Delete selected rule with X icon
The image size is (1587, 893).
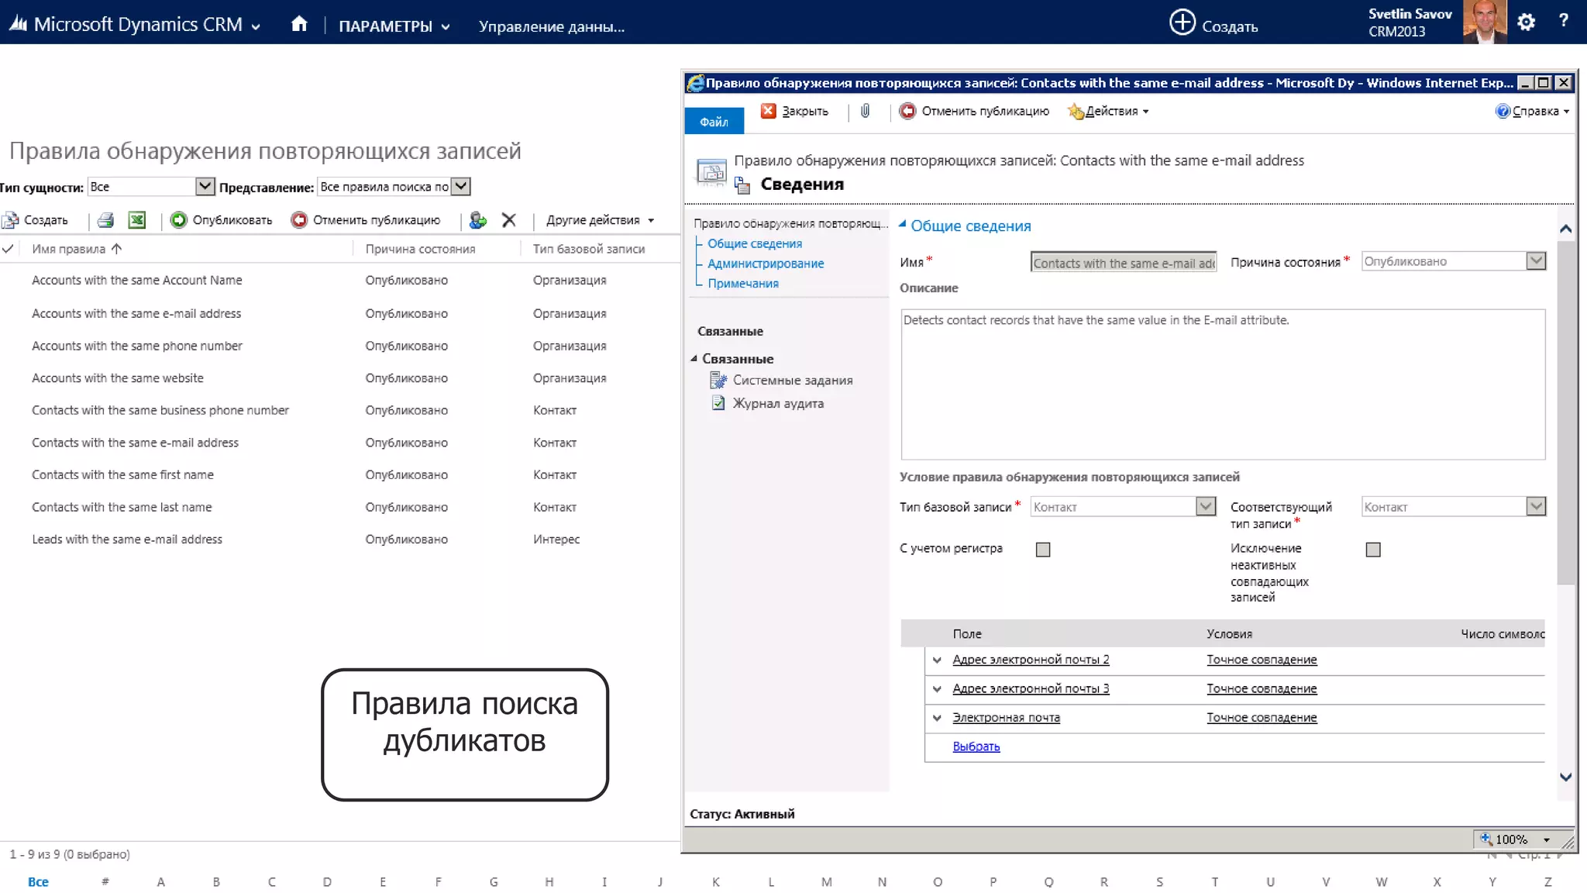click(x=508, y=220)
